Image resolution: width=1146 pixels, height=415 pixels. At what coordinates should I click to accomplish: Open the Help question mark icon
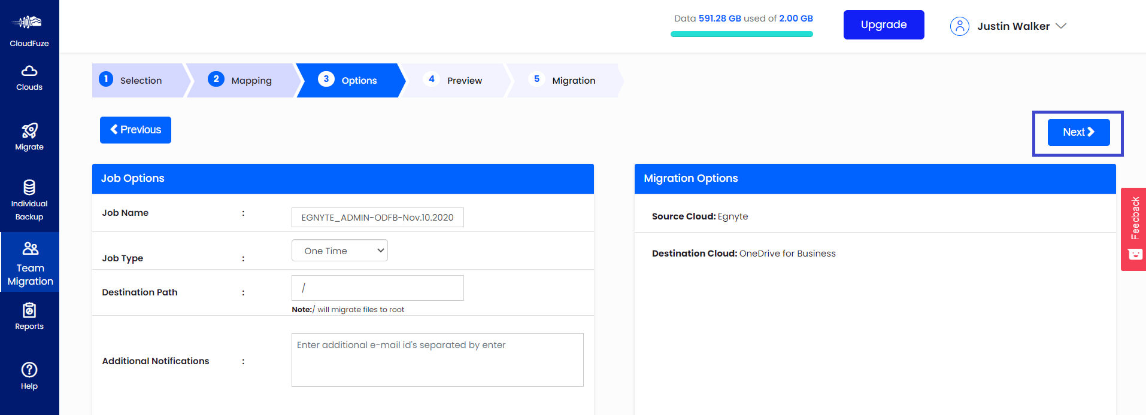tap(29, 370)
